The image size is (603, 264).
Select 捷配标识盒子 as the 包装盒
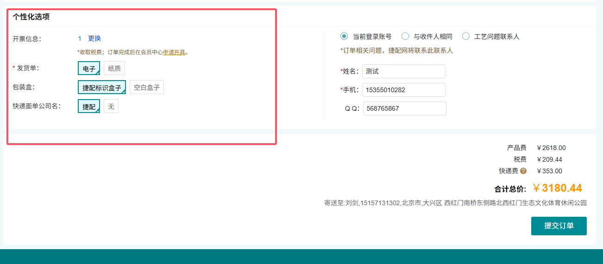[102, 88]
